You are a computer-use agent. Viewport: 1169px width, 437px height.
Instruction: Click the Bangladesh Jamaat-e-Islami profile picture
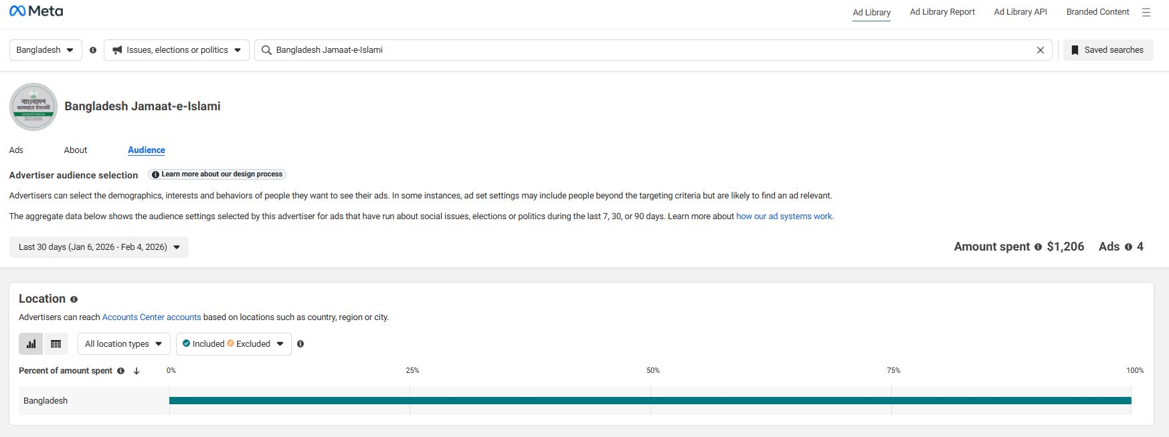(x=33, y=107)
